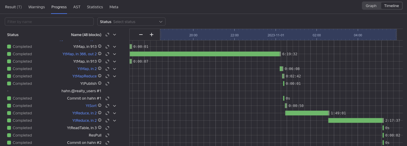
Task: Zoom in the timeline with plus button
Action: point(152,35)
